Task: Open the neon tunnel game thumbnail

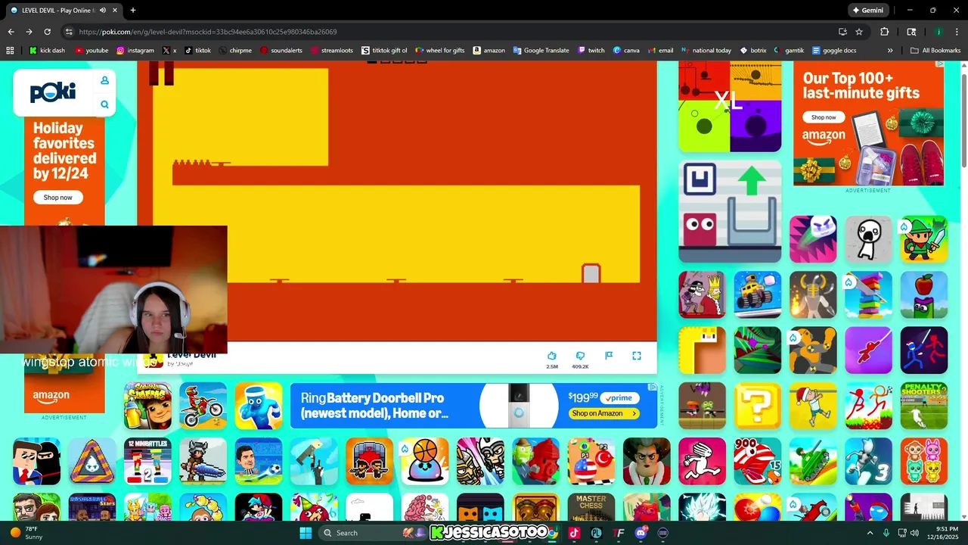Action: [x=758, y=350]
